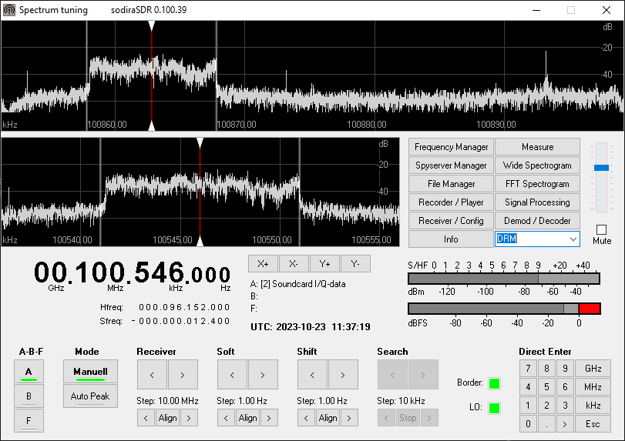Open the Frequency Manager panel
625x441 pixels.
pos(452,147)
